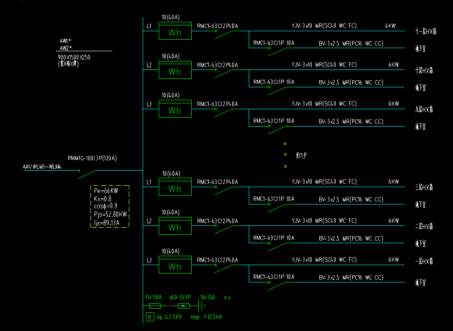Click the 十一层HX箱 destination label
This screenshot has height=331, width=453.
point(425,31)
